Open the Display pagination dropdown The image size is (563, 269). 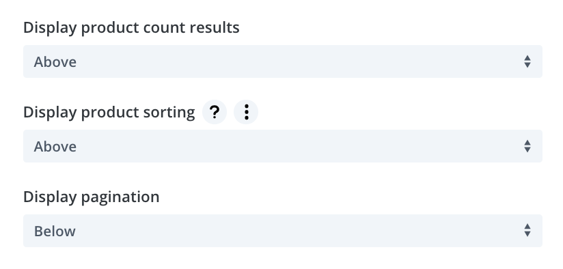coord(283,231)
